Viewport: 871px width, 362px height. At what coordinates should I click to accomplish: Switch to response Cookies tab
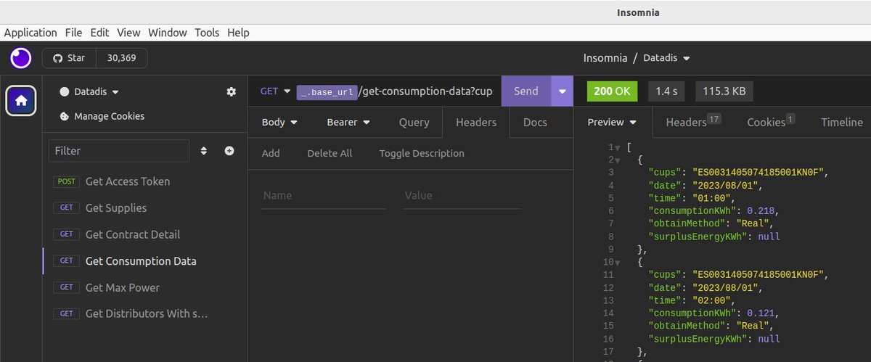771,122
